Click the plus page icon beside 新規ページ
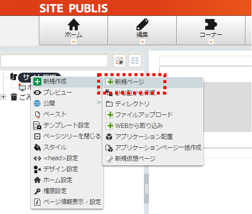Viewport: 252px width, 214px height. click(x=109, y=82)
